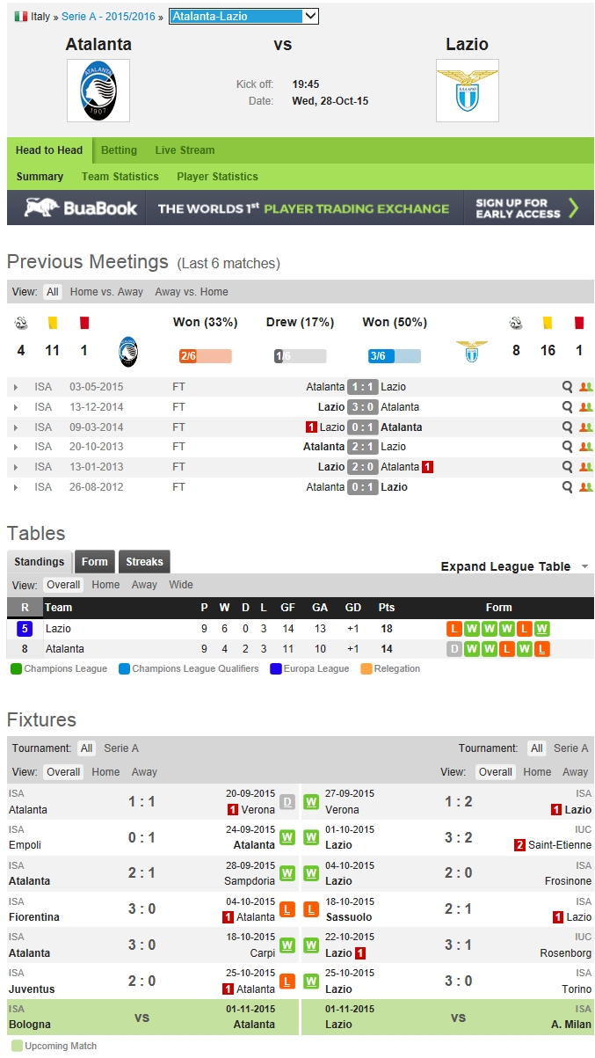
Task: Expand League Table
Action: 514,567
